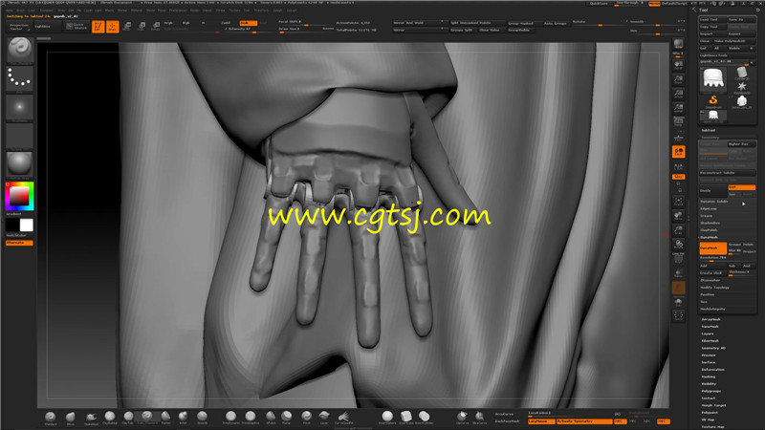
Task: Open the Quick Sketch button
Action: 76,27
